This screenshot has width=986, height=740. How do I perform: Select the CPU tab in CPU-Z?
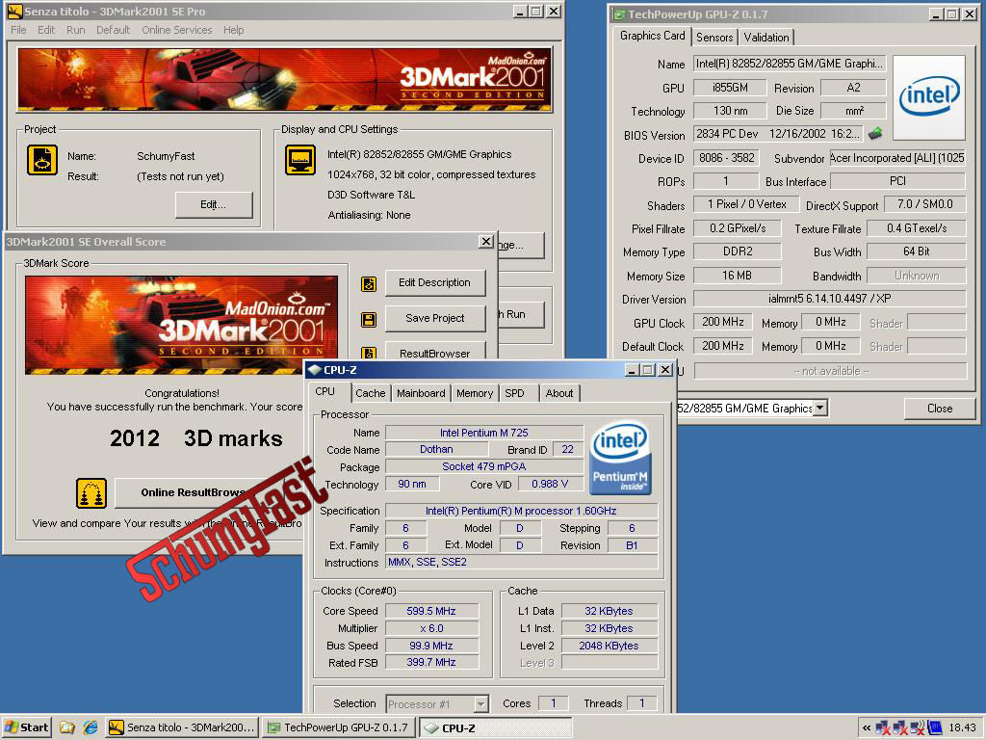325,391
